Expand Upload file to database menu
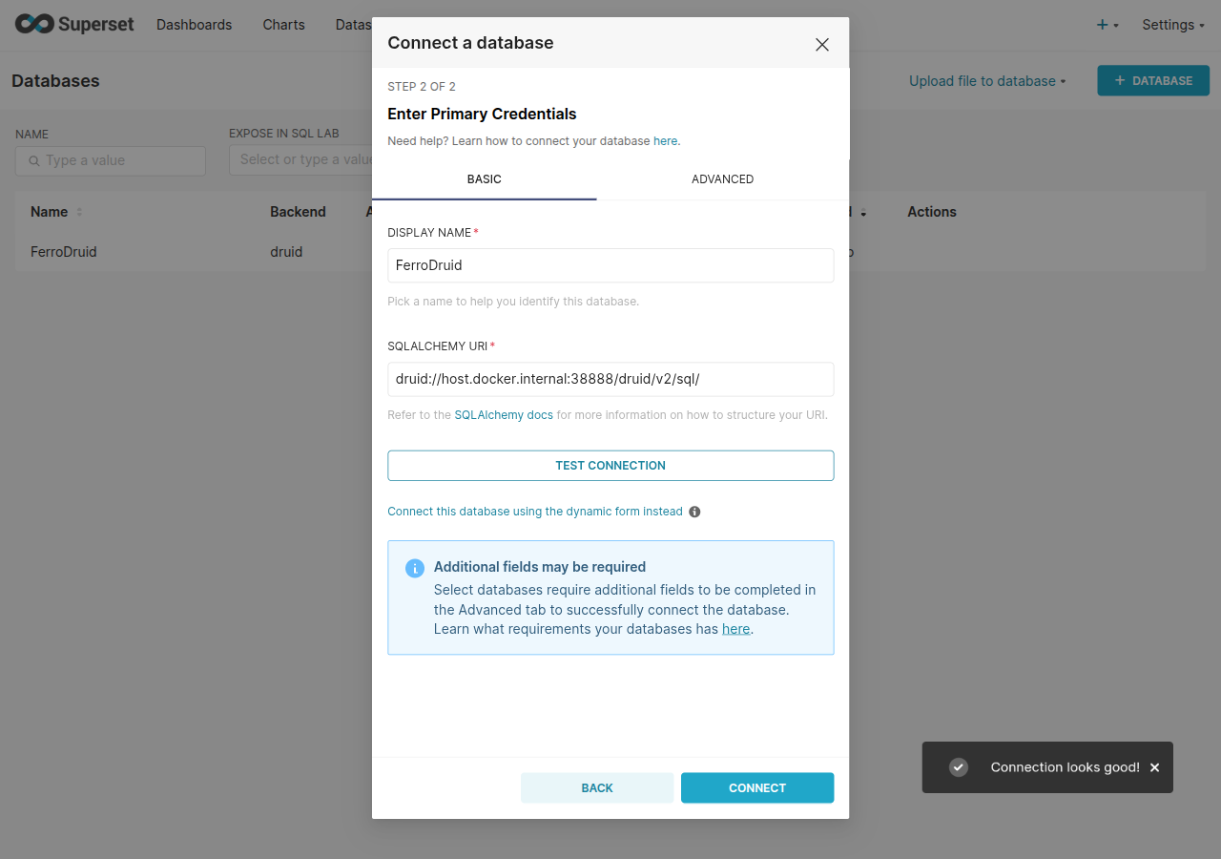Viewport: 1221px width, 859px height. [x=987, y=81]
